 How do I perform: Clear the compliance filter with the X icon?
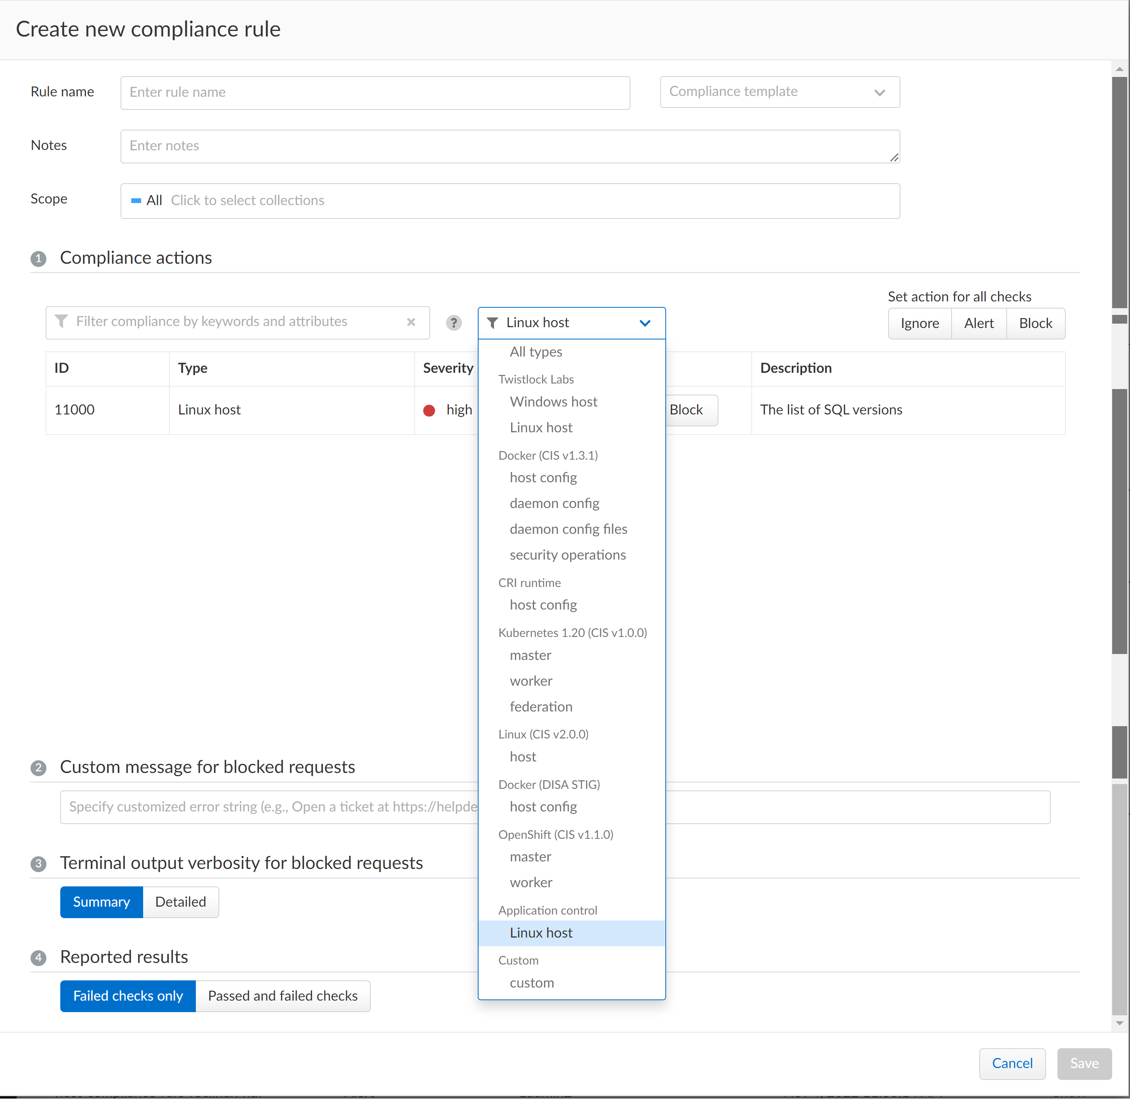(411, 322)
